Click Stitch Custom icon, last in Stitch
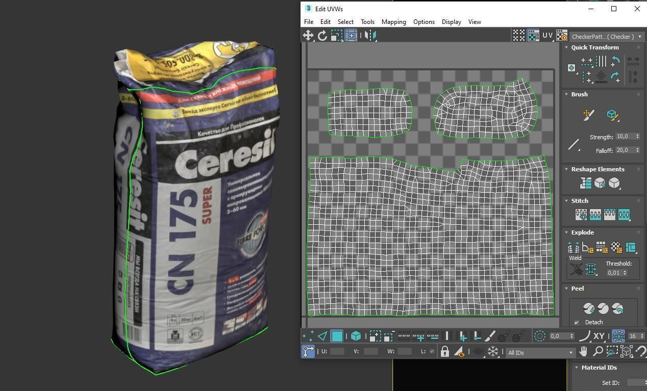This screenshot has width=647, height=391. [624, 215]
